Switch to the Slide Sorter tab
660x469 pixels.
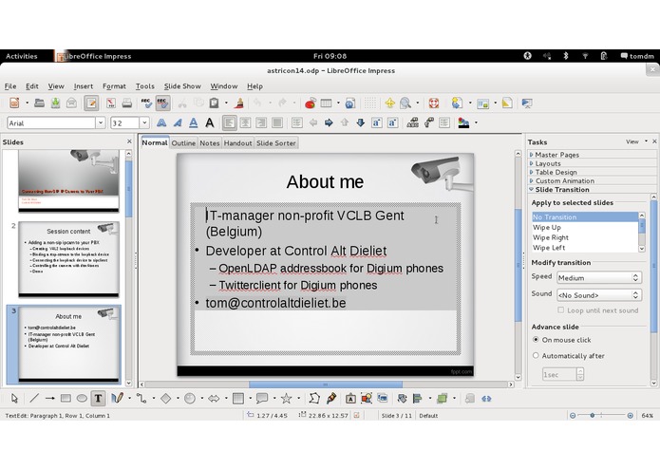coord(276,143)
